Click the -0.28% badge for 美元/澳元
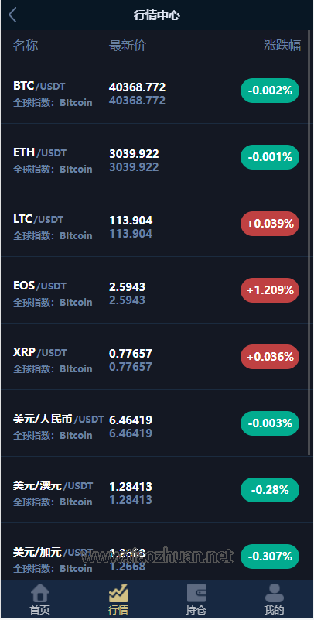The image size is (314, 620). tap(270, 490)
